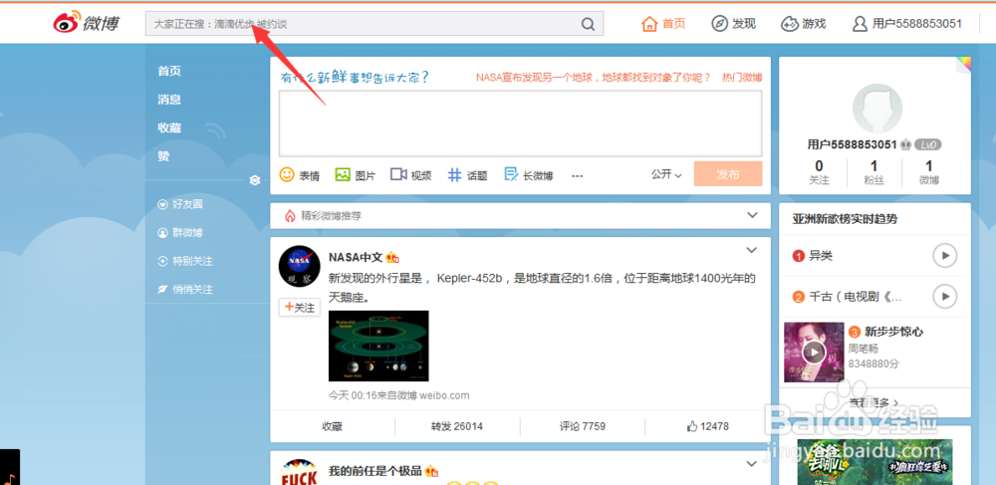Open 悄悄关注 in sidebar

click(185, 290)
